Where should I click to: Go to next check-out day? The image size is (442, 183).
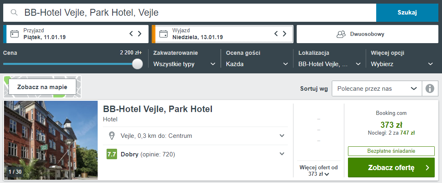(285, 34)
